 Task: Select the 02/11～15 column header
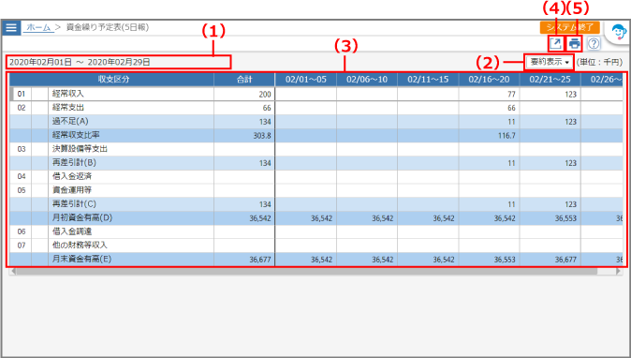428,80
